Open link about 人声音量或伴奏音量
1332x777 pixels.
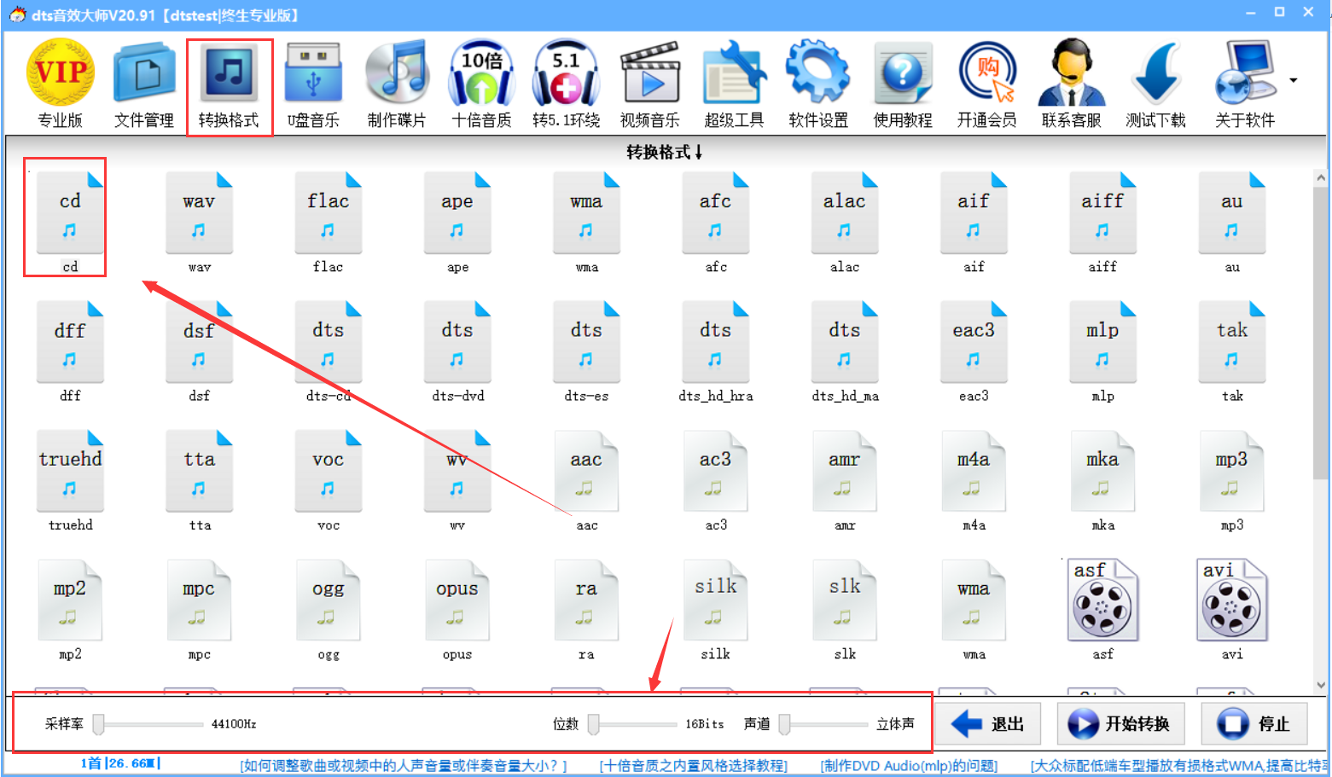click(x=404, y=766)
